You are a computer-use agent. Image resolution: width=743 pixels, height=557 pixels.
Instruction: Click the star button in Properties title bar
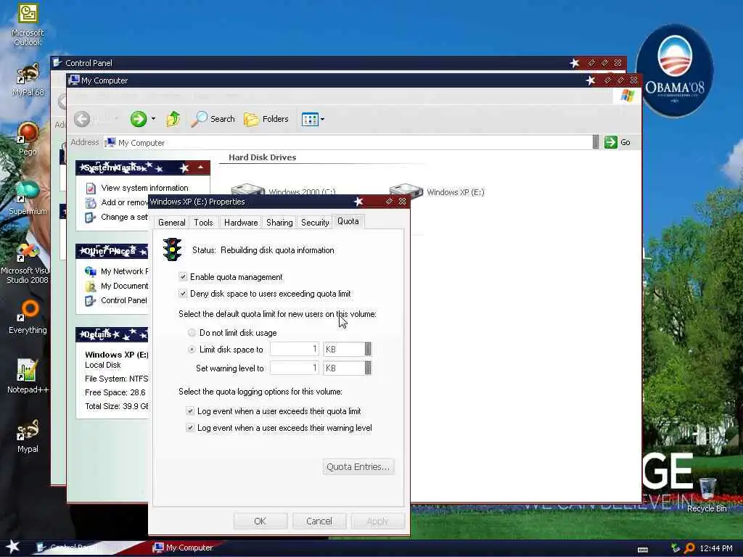pos(358,202)
